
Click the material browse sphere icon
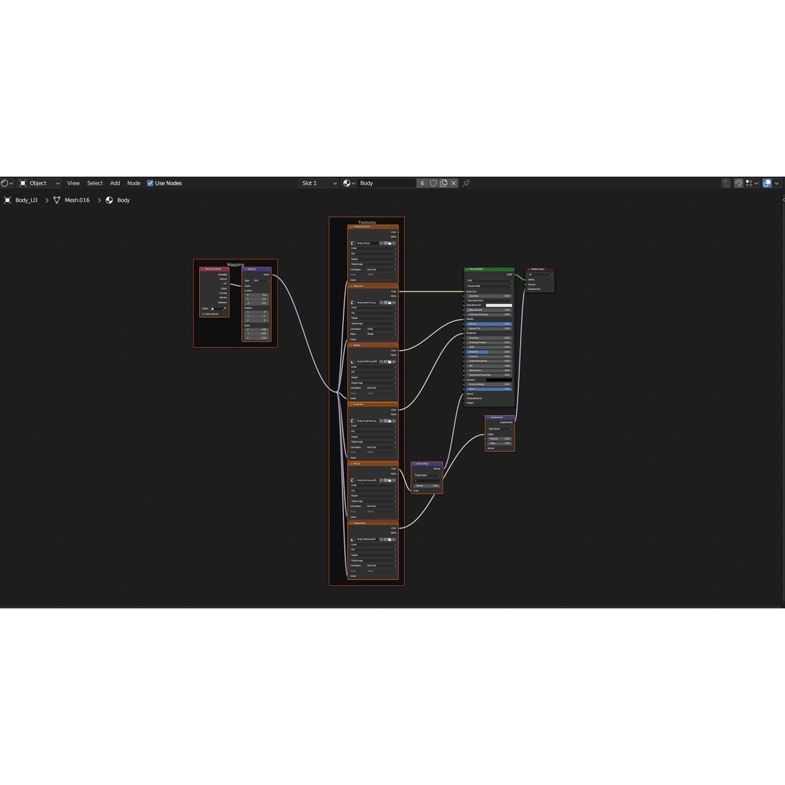349,183
